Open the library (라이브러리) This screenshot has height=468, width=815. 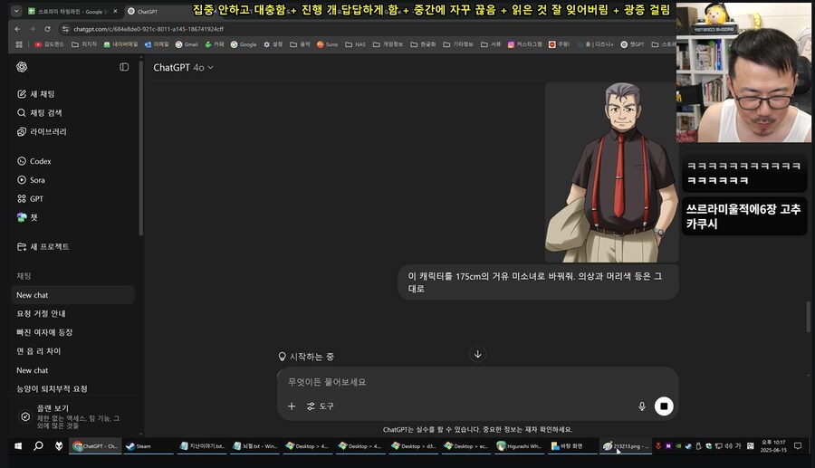point(42,132)
